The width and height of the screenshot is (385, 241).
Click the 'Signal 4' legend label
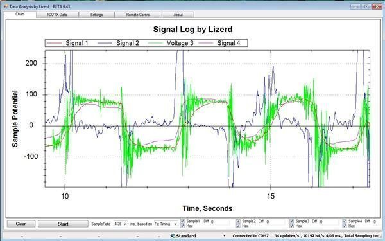tap(228, 43)
